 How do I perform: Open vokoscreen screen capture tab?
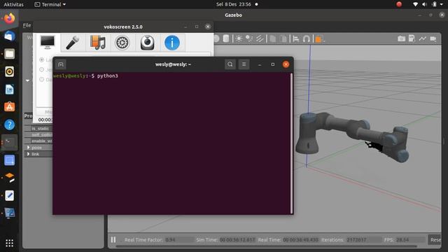point(47,42)
